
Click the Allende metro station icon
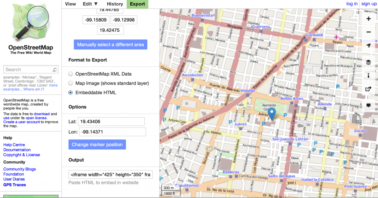(325, 108)
